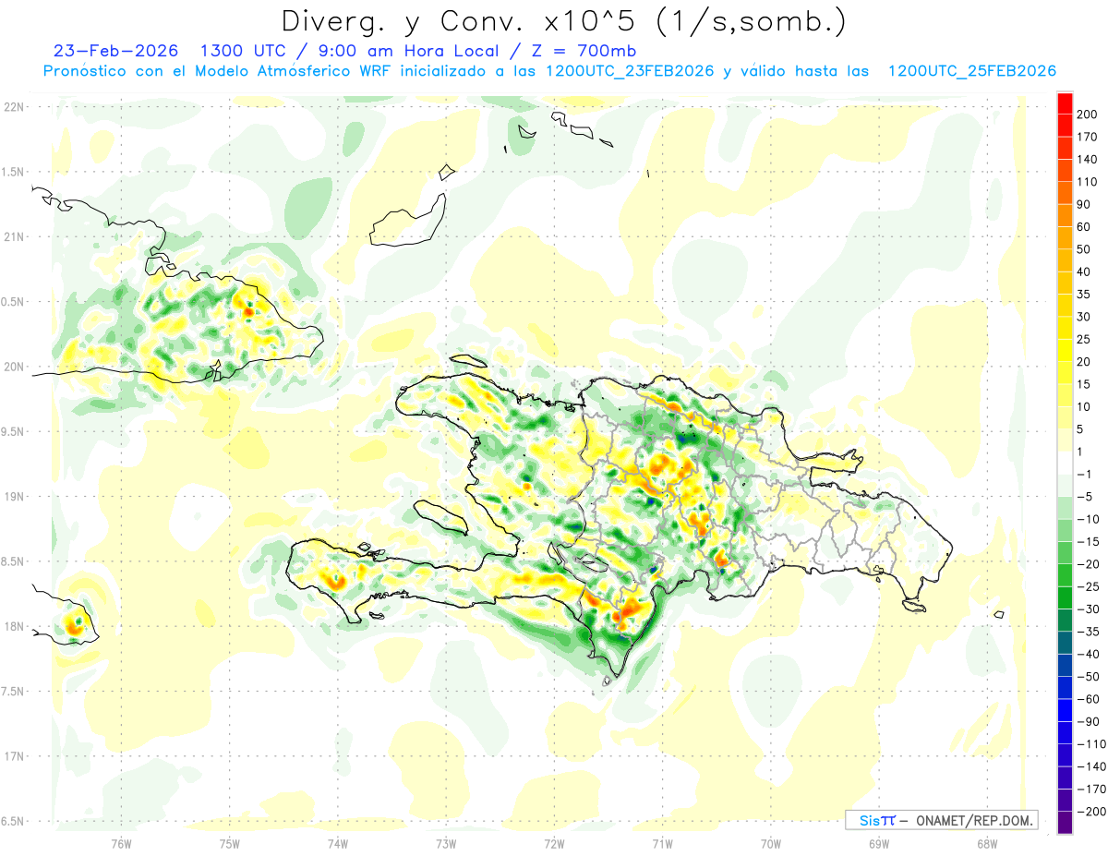Click the '-170' colorbar label
This screenshot has width=1108, height=856.
pos(1092,790)
